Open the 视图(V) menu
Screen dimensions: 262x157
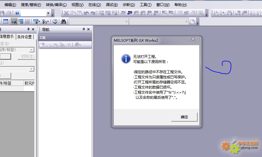[77, 5]
